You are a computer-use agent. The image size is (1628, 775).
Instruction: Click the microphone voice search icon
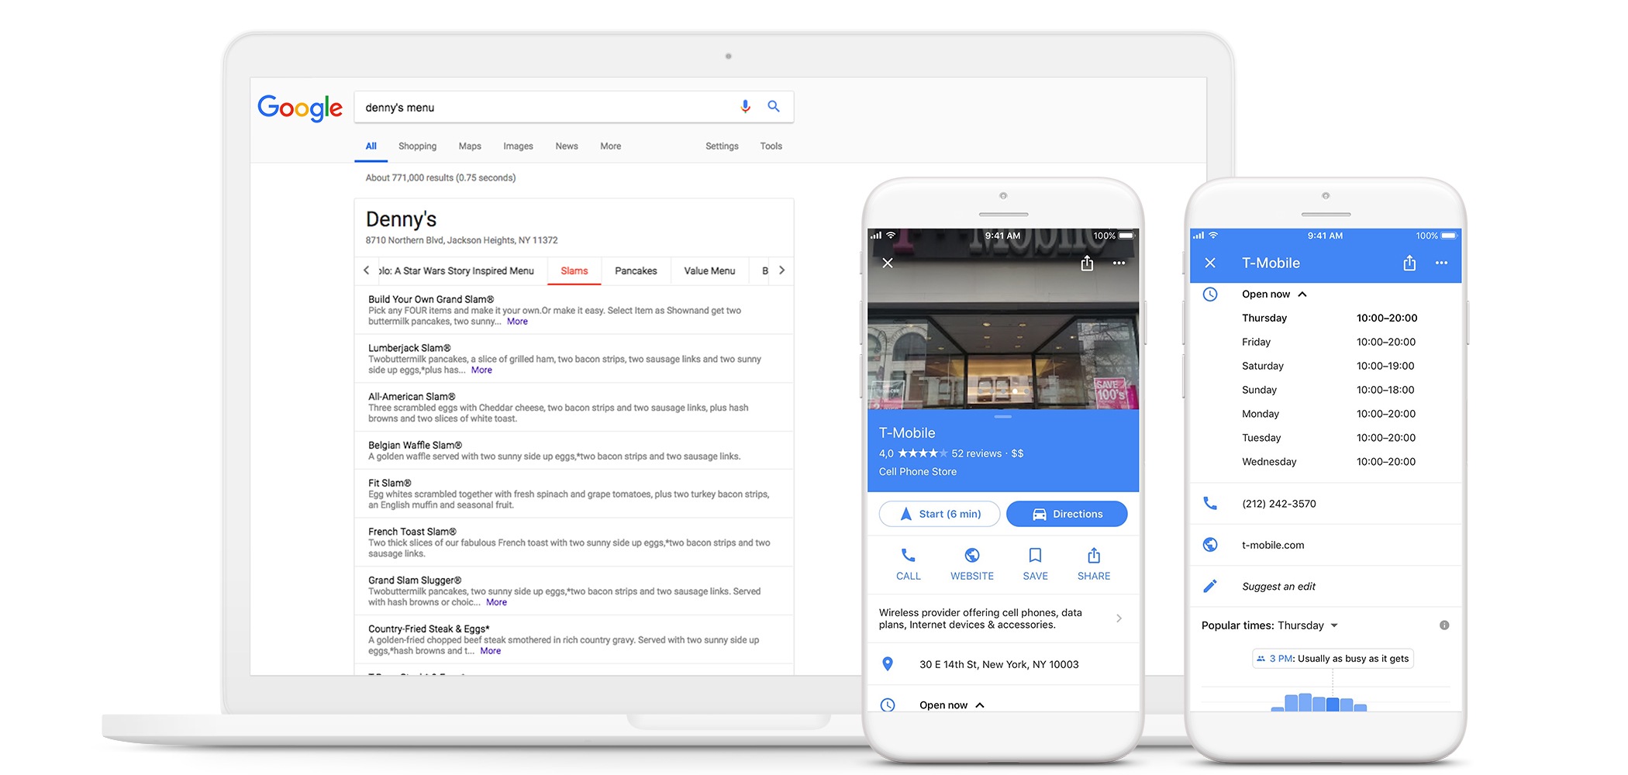pos(745,107)
